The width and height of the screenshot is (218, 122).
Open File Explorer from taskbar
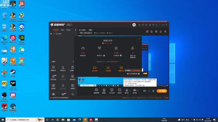[63, 120]
